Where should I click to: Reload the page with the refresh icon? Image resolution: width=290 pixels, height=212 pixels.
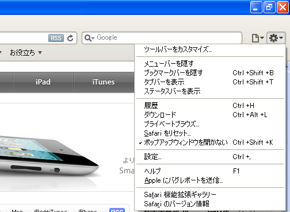70,38
